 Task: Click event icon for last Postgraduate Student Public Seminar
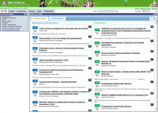tap(152, 105)
